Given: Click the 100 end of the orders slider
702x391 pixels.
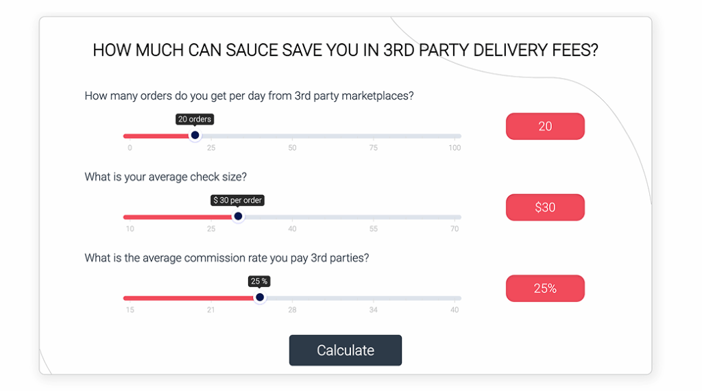Looking at the screenshot, I should [458, 136].
